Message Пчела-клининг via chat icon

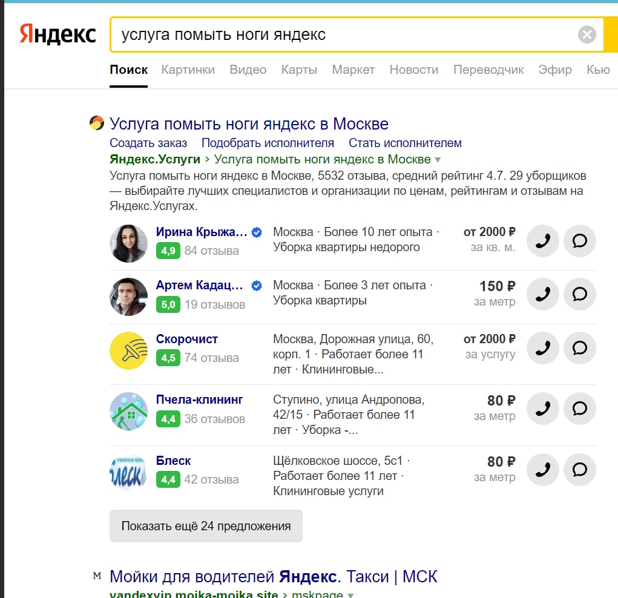579,409
